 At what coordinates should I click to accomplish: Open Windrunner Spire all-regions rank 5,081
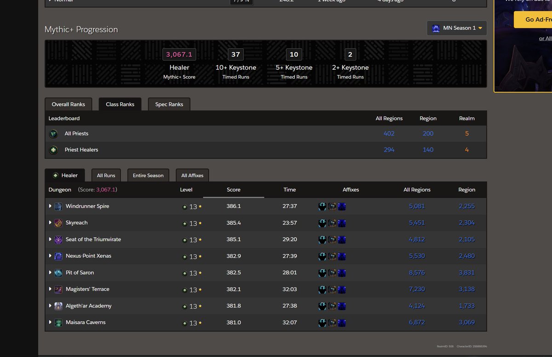(417, 206)
